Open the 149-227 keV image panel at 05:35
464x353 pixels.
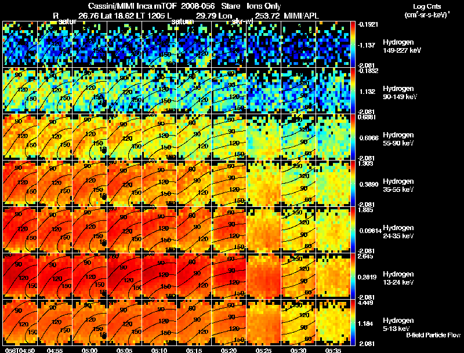333,45
